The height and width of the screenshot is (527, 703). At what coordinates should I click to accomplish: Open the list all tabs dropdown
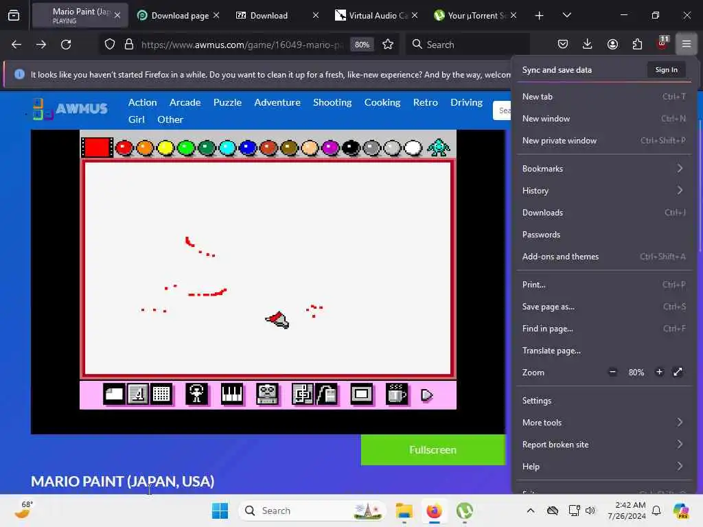(566, 15)
